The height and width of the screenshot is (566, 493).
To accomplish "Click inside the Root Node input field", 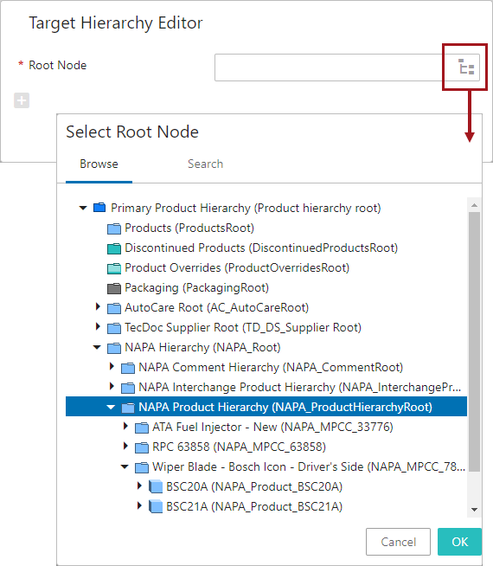I will click(329, 68).
